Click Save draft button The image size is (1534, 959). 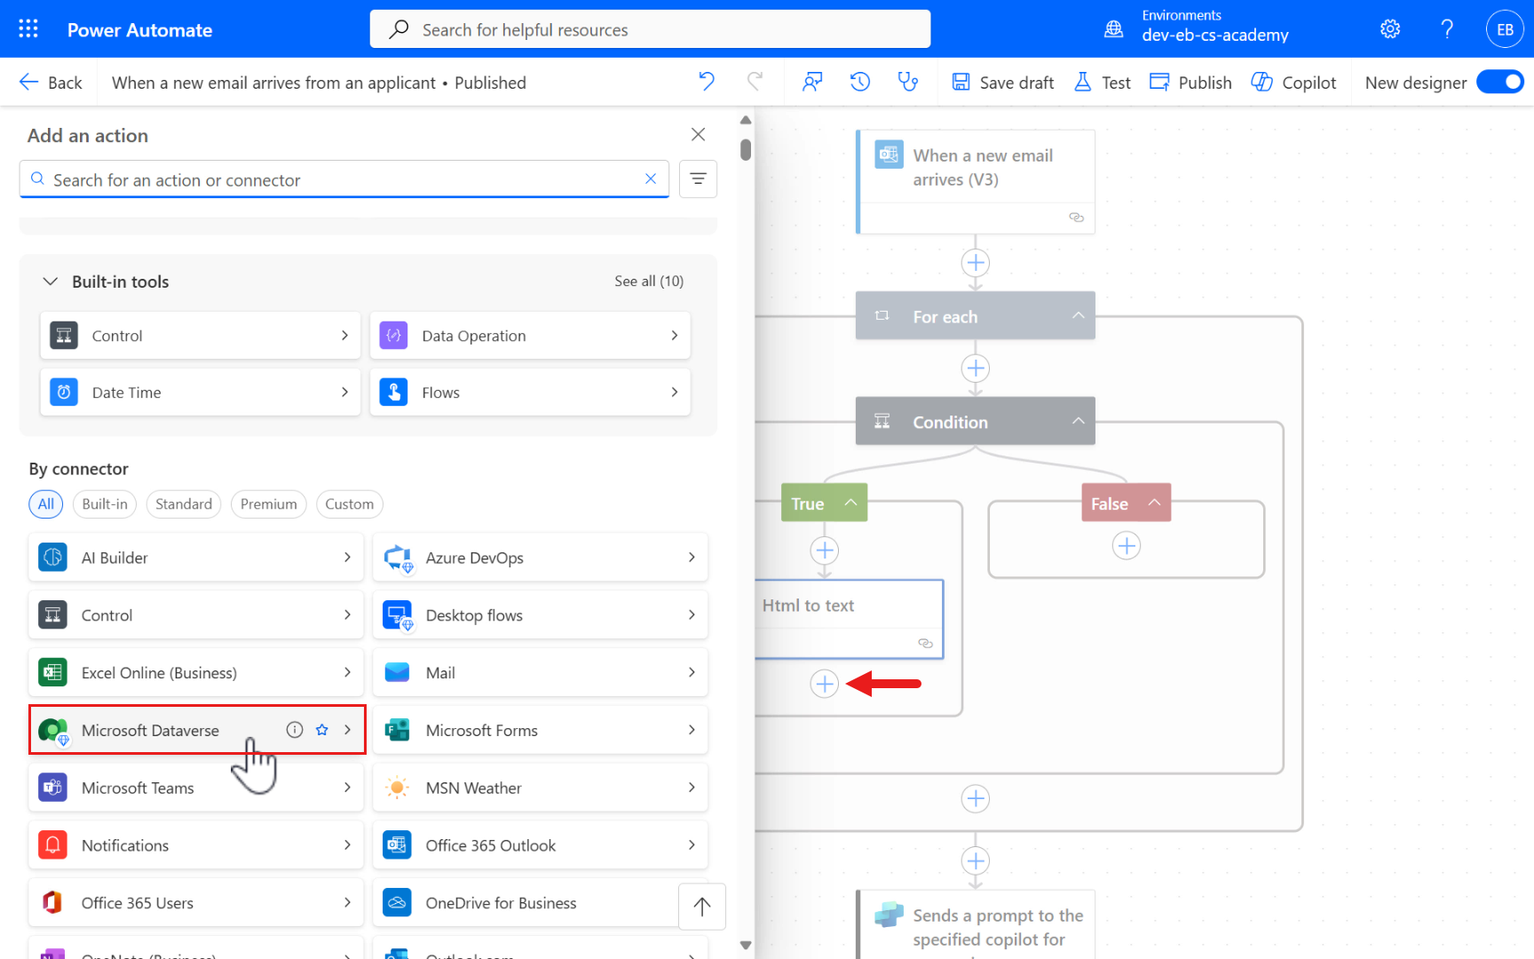pos(1003,83)
